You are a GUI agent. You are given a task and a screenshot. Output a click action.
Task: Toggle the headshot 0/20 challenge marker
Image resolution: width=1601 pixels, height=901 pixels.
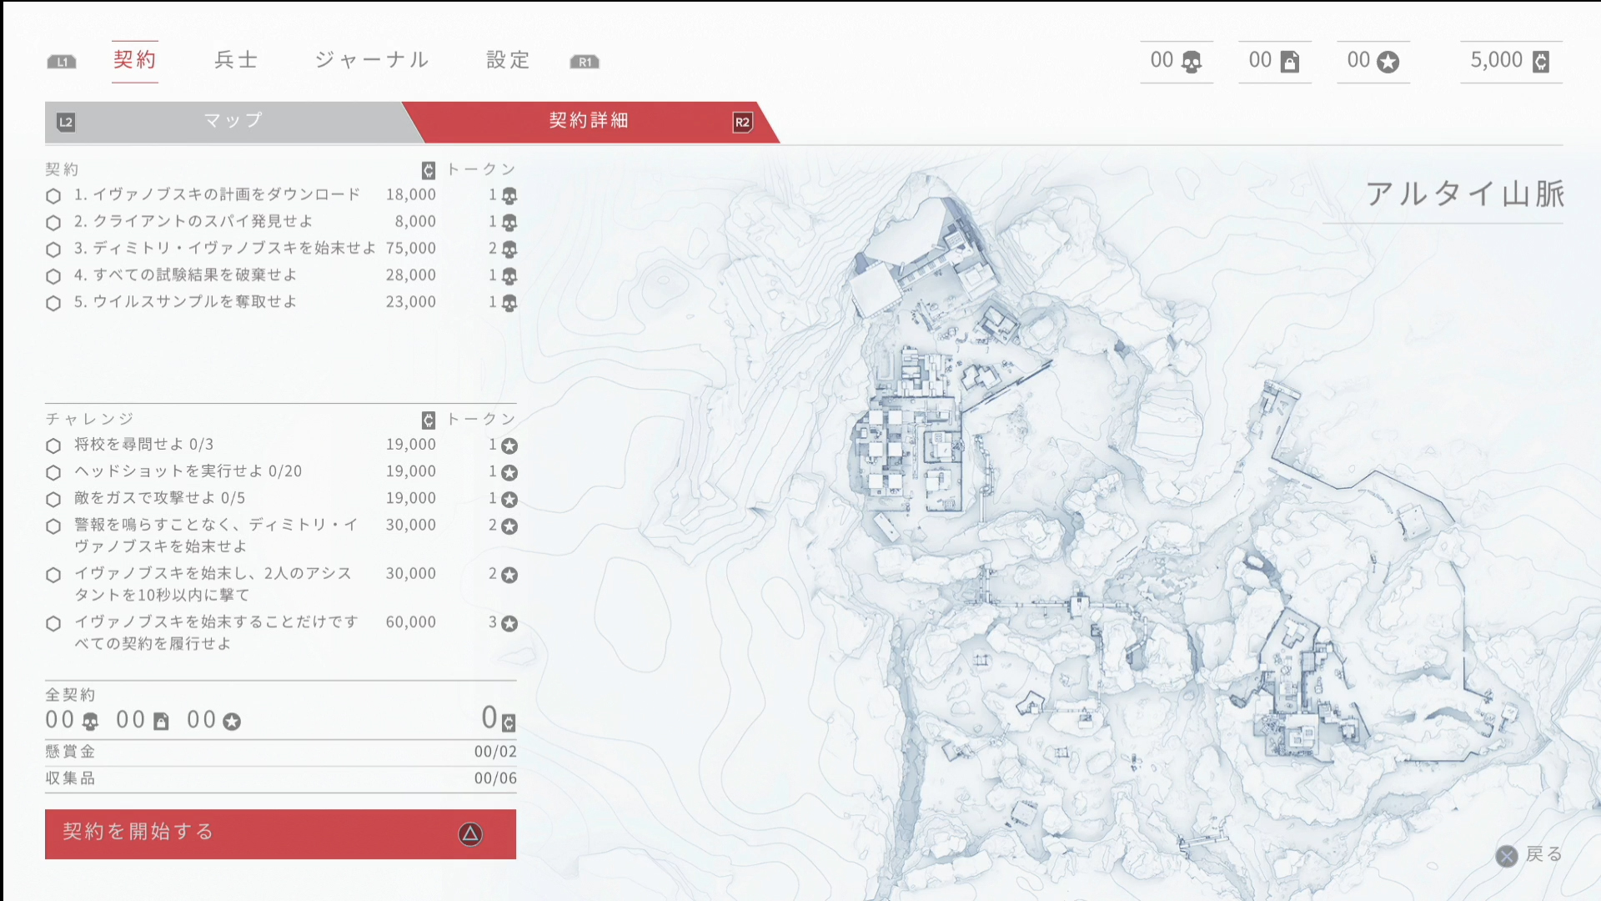coord(53,473)
